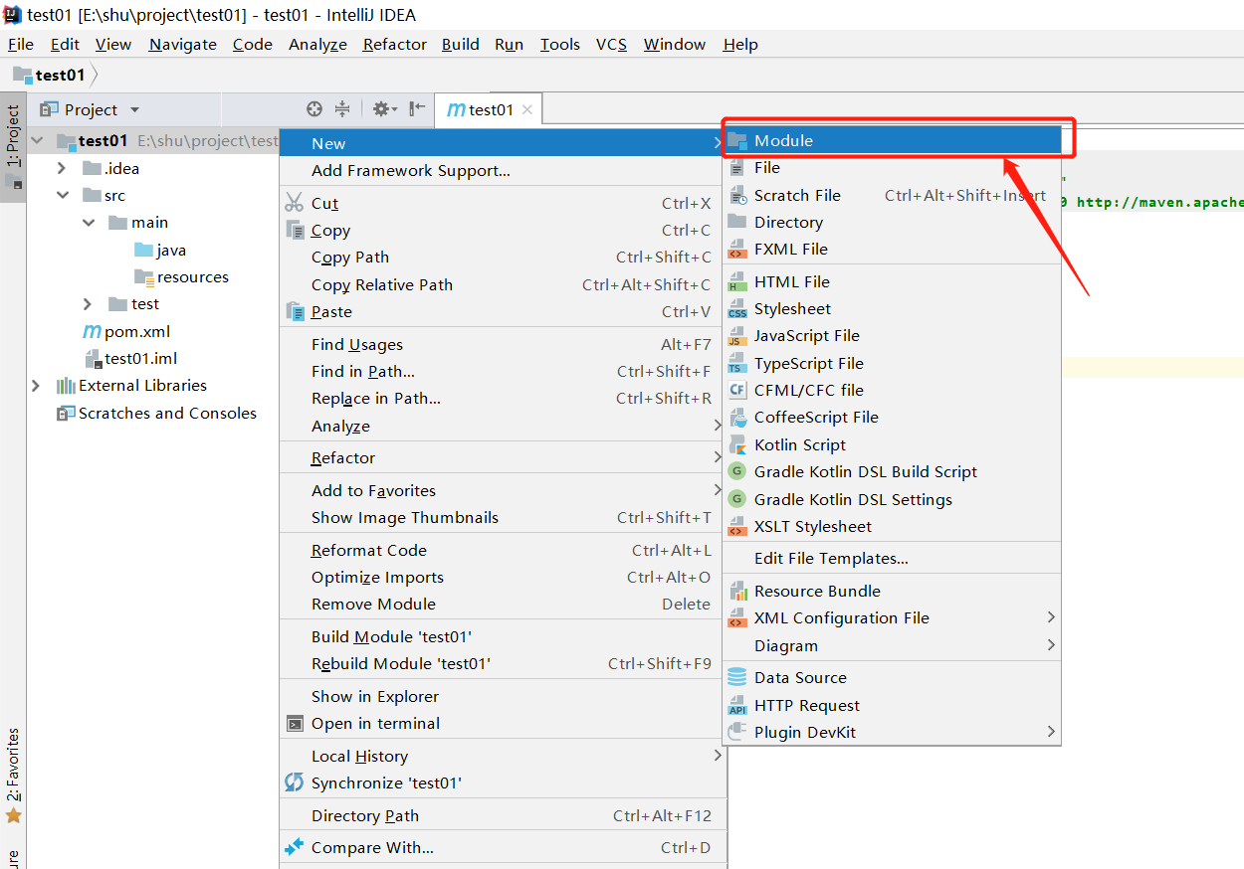Hide the Project tool window icon
Viewport: 1244px width, 869px height.
pos(417,109)
